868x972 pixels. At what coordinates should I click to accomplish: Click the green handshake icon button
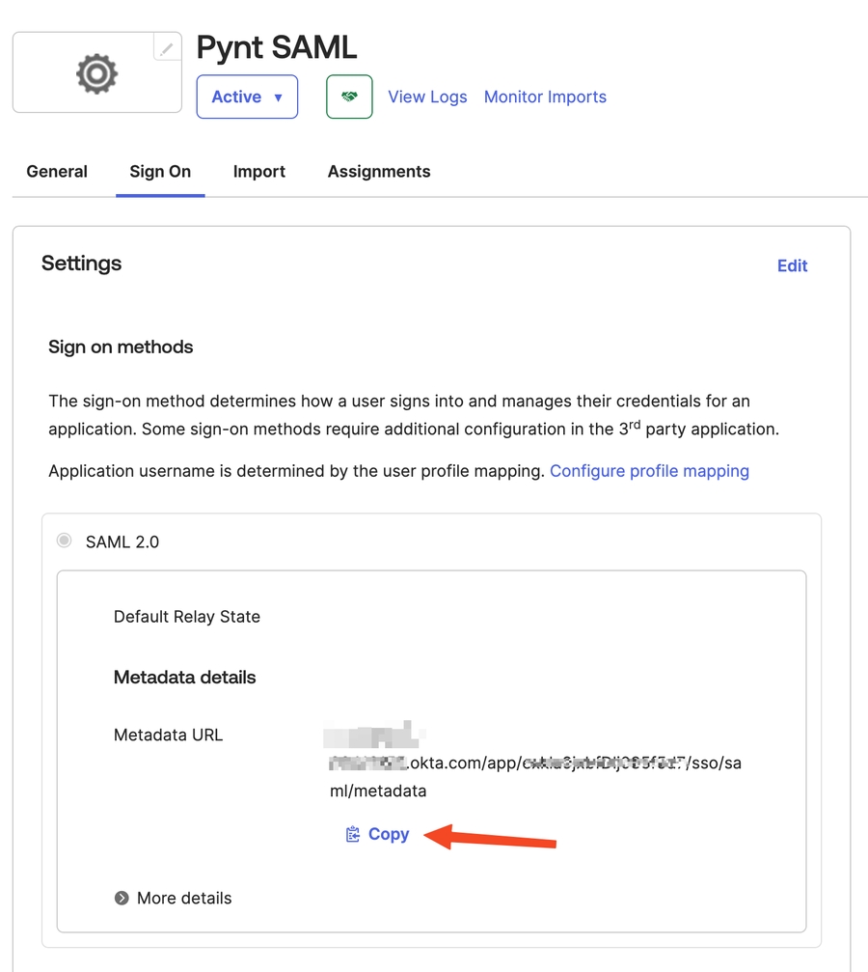(x=349, y=97)
